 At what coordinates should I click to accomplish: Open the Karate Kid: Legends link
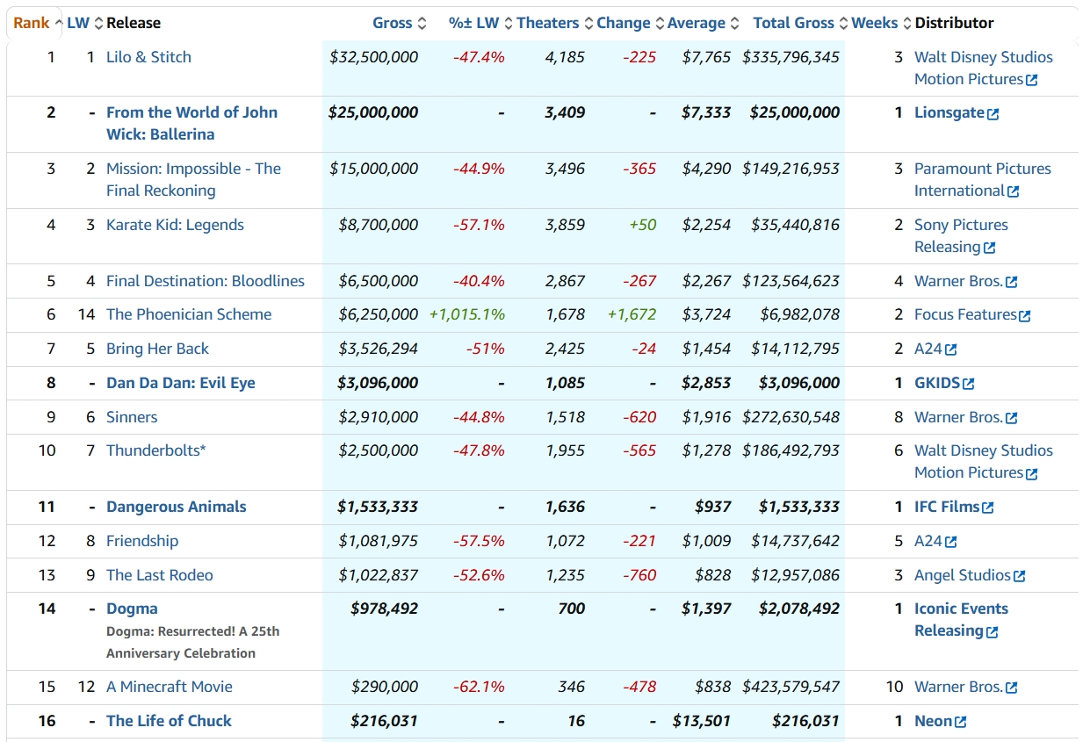click(175, 225)
